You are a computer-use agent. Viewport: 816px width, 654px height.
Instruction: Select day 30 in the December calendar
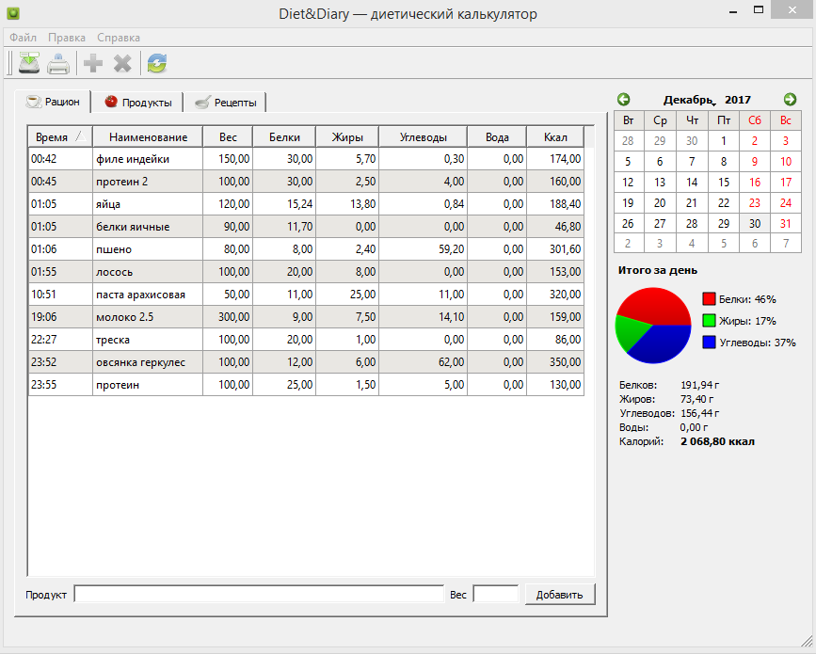tap(754, 224)
